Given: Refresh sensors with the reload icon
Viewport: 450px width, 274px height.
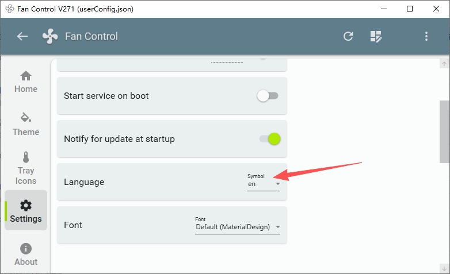Looking at the screenshot, I should 348,36.
